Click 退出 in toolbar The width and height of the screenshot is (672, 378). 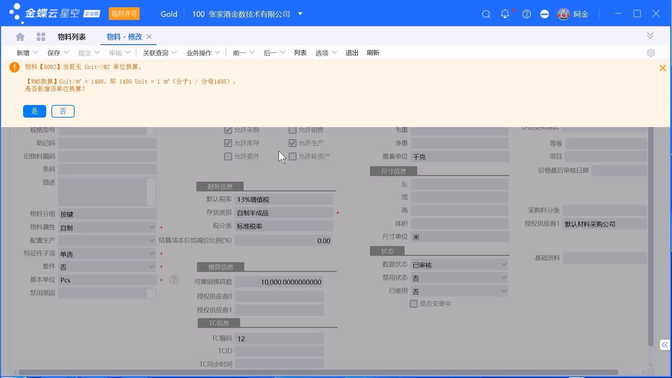click(352, 53)
